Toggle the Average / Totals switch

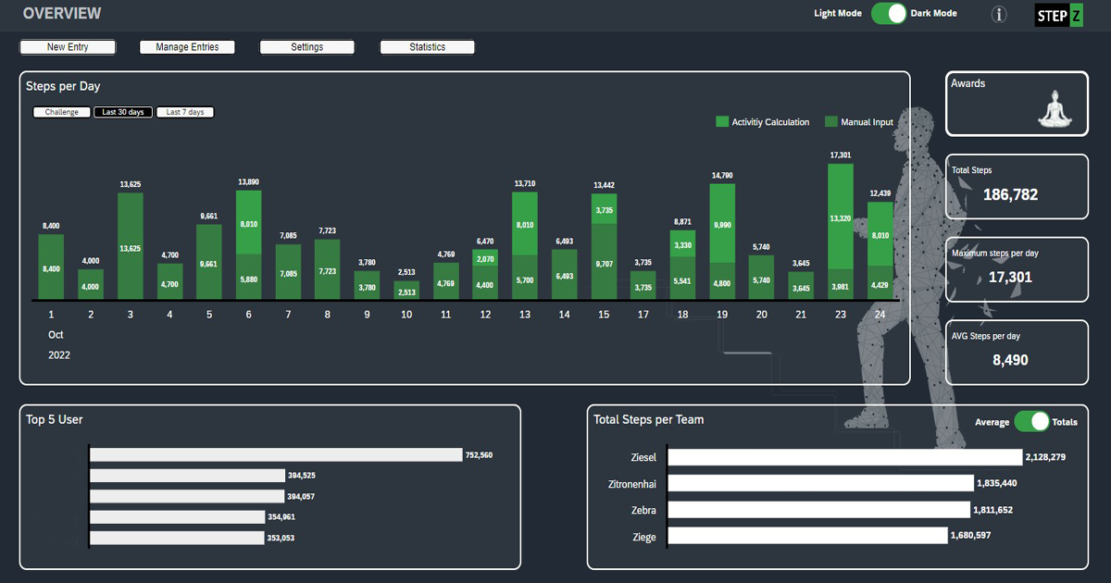click(1031, 422)
